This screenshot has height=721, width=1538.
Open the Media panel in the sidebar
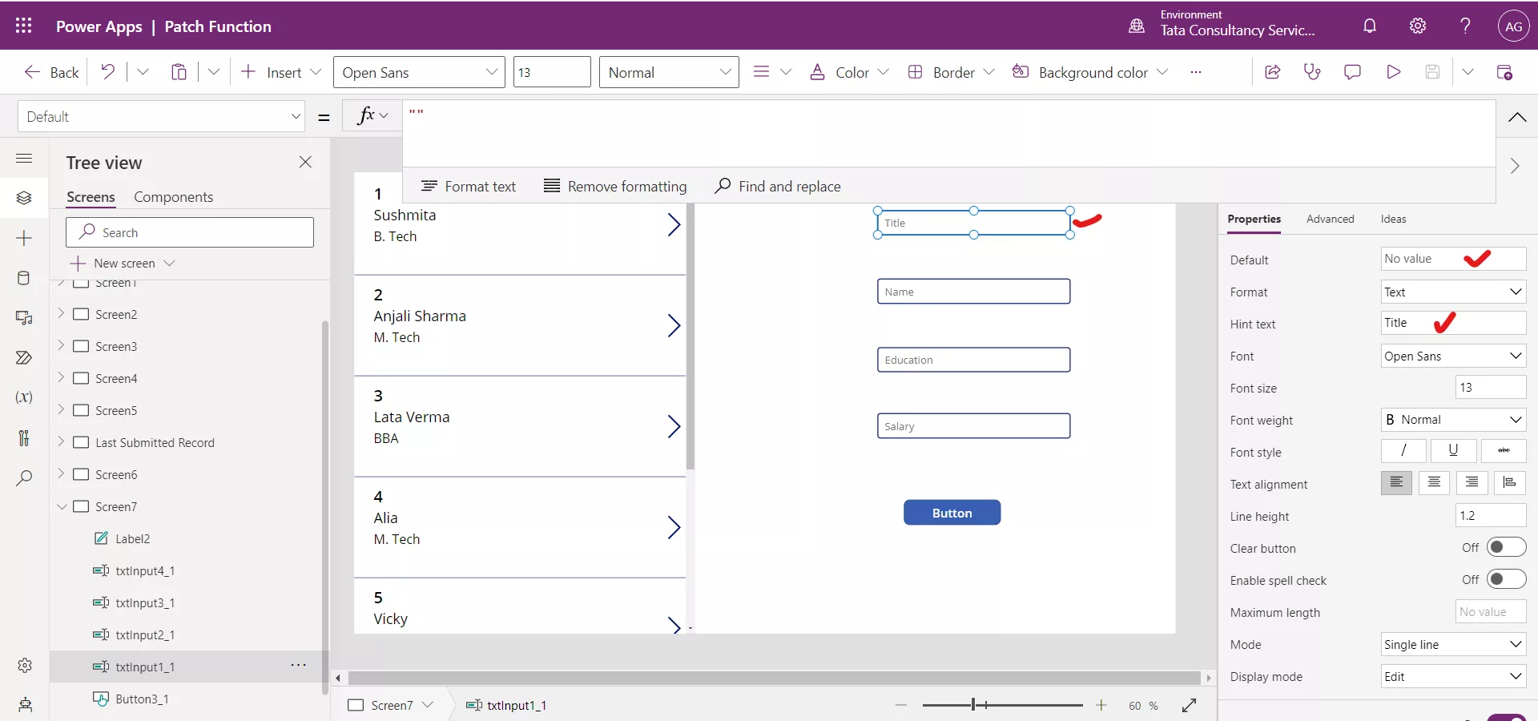[24, 318]
